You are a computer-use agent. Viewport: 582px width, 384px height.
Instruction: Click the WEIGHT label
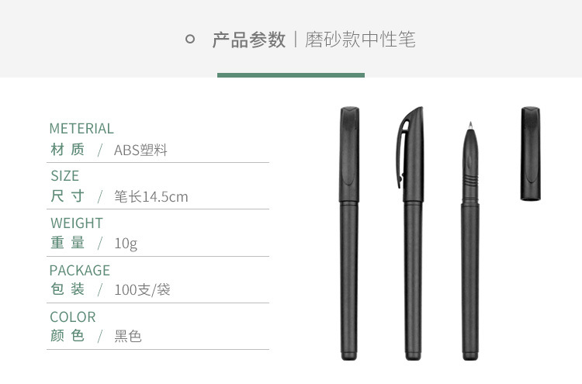pyautogui.click(x=77, y=223)
